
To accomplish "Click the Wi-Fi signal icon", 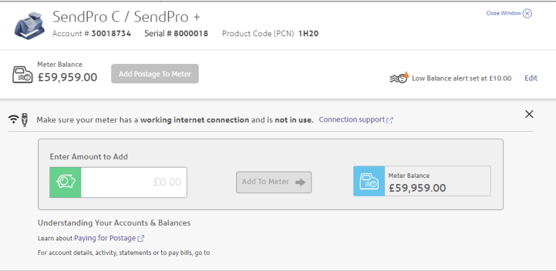I will [13, 120].
